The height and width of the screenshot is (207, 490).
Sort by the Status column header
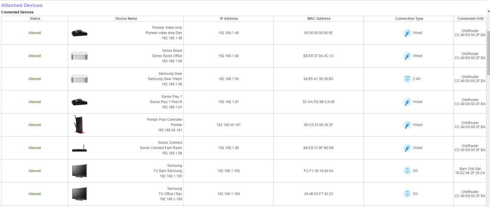tap(35, 19)
